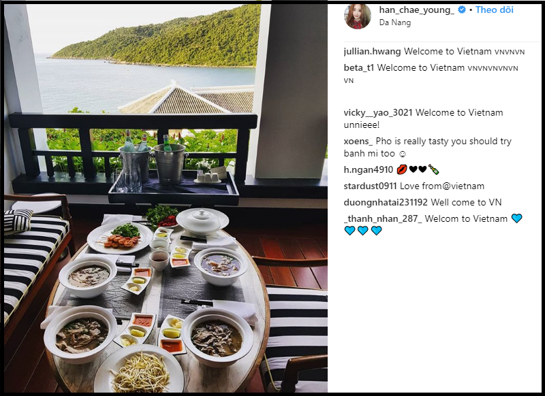The image size is (545, 396).
Task: Open duongnhatai231192 commenter profile
Action: coord(386,202)
